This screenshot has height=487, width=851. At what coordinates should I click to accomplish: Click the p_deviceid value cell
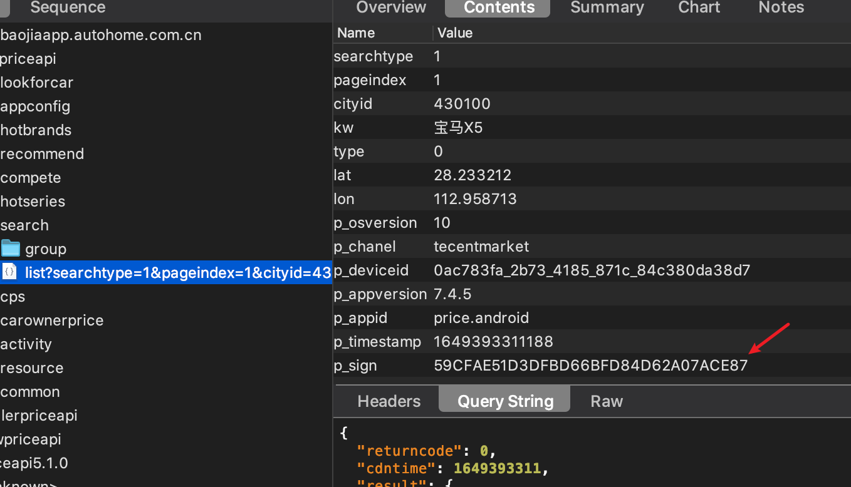(x=592, y=270)
